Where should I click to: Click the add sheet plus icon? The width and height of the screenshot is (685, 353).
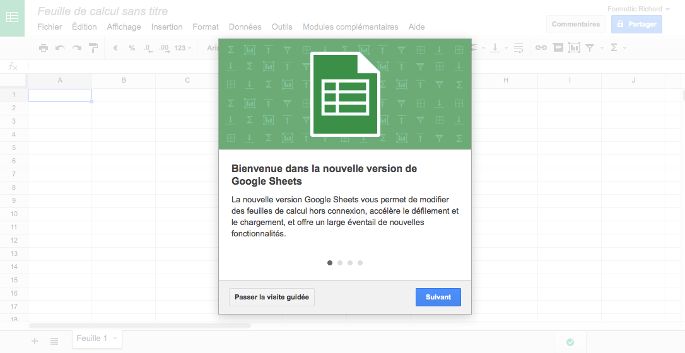tap(35, 341)
